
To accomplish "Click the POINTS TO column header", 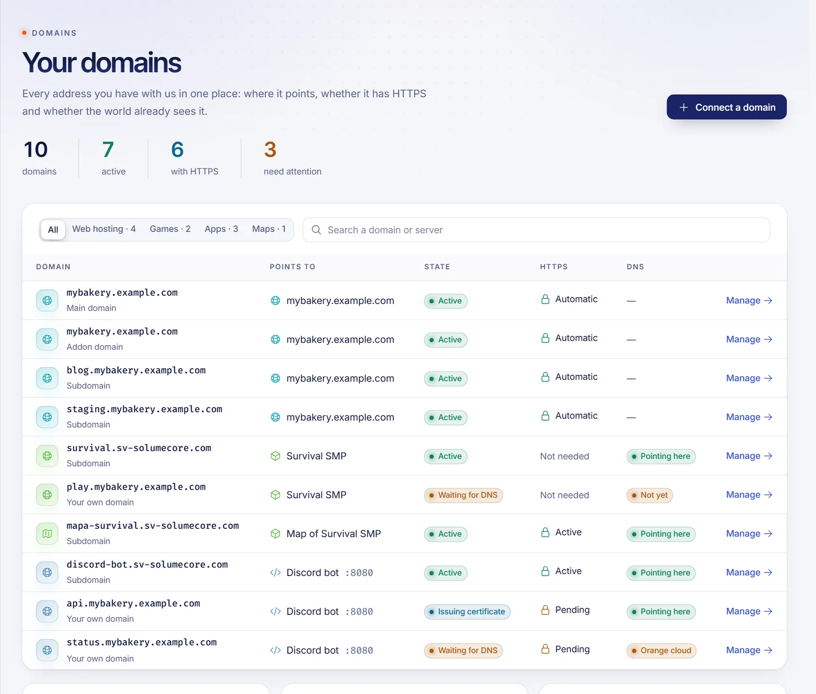I will coord(292,267).
